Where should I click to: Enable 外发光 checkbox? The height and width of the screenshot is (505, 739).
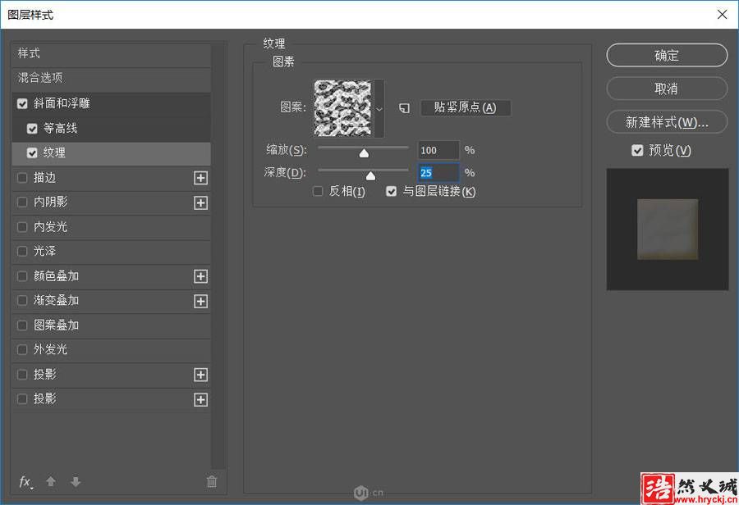click(x=22, y=350)
